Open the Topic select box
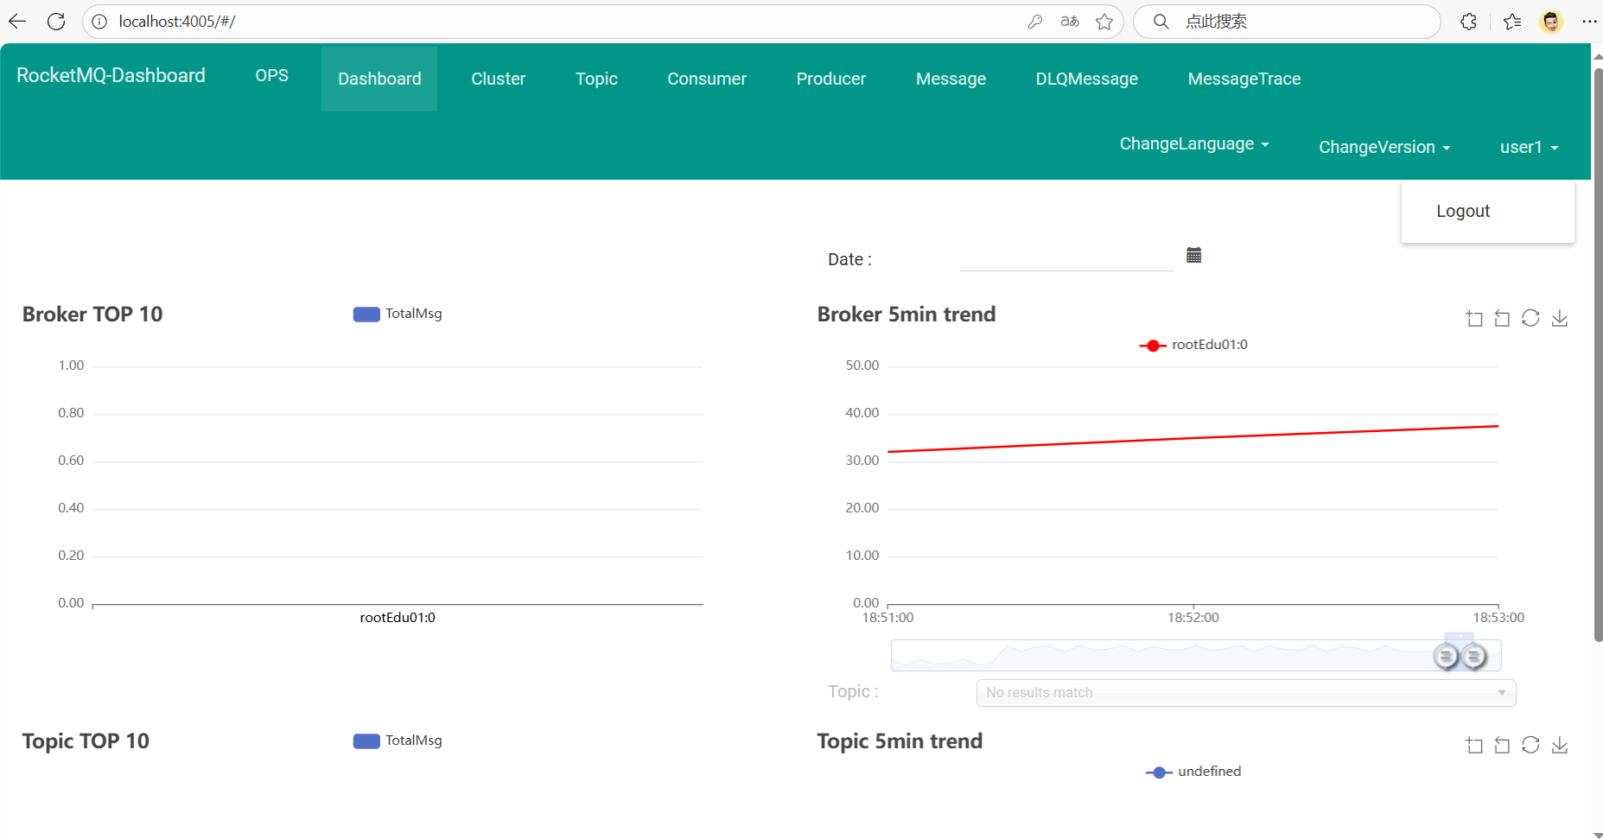The height and width of the screenshot is (839, 1603). (1245, 692)
